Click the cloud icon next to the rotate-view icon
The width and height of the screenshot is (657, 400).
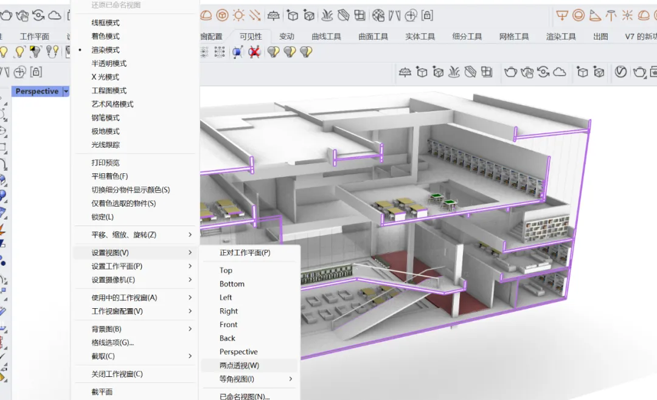coord(560,72)
